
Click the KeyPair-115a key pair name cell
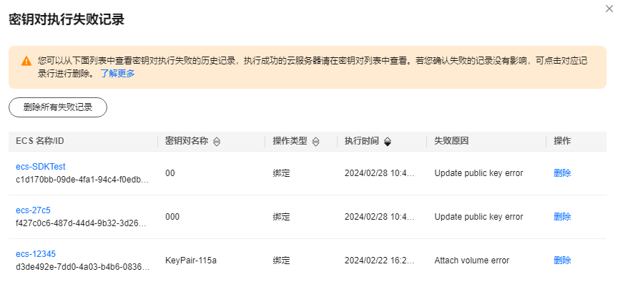[191, 261]
